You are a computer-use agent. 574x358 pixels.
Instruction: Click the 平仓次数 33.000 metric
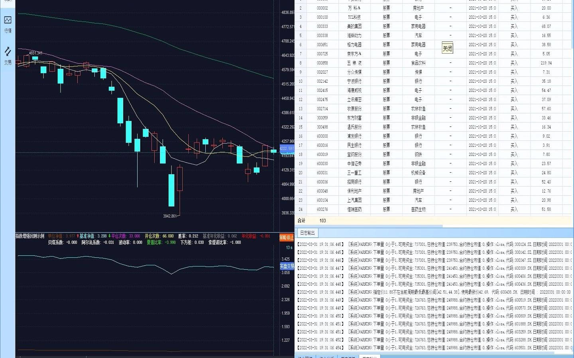125,236
